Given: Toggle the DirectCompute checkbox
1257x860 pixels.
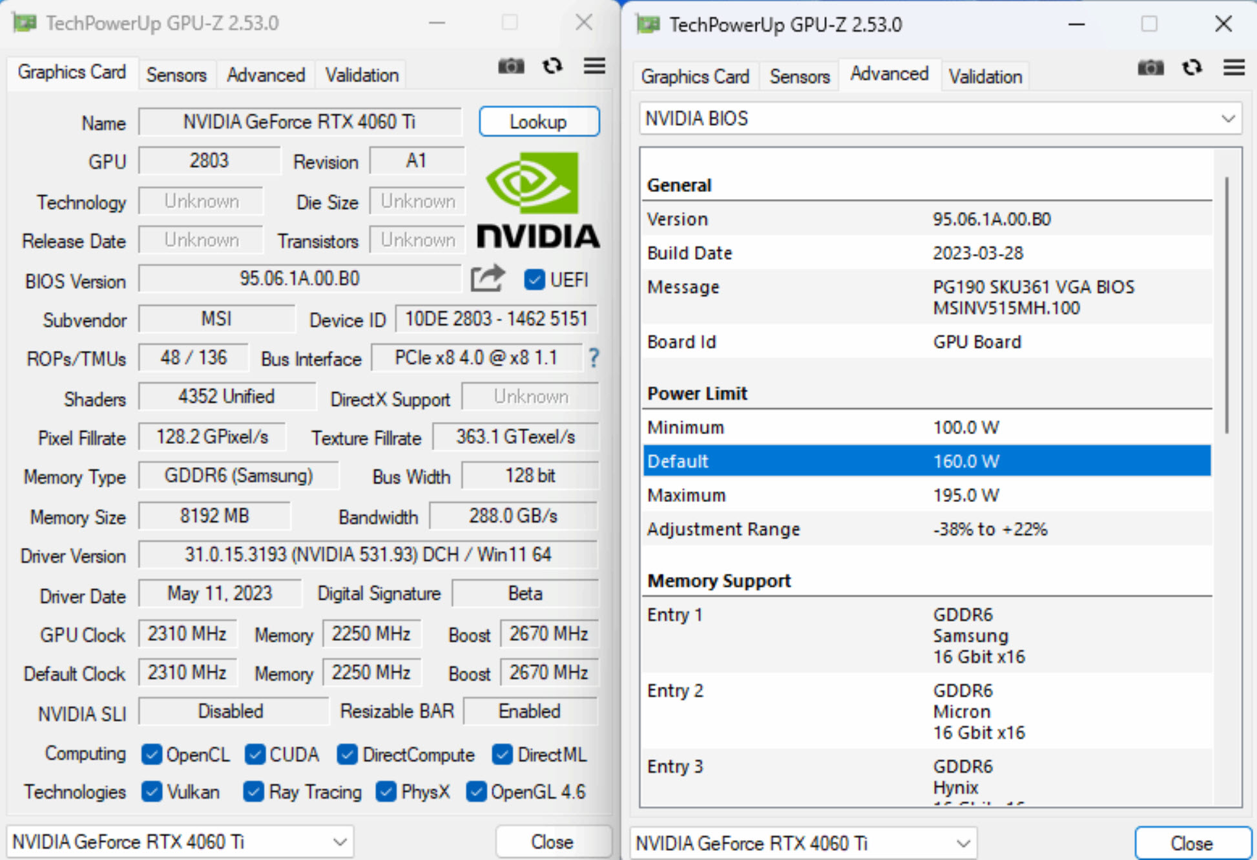Looking at the screenshot, I should (x=348, y=754).
